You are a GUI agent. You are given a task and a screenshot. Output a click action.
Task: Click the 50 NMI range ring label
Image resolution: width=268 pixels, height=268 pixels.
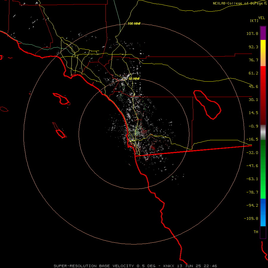click(x=134, y=79)
